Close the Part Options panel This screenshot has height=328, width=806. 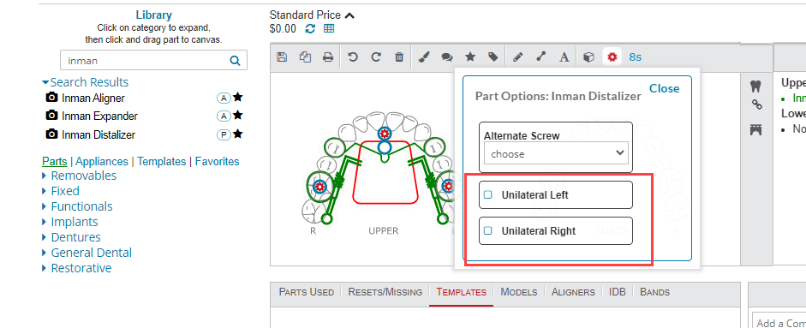pyautogui.click(x=664, y=88)
